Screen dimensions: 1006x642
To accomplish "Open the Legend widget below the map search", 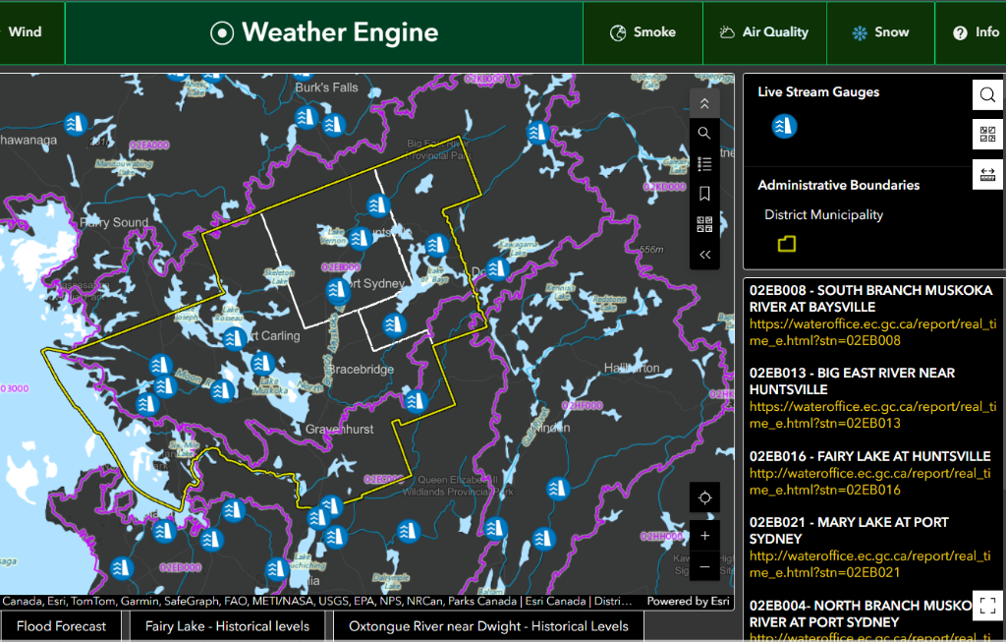I will [704, 164].
